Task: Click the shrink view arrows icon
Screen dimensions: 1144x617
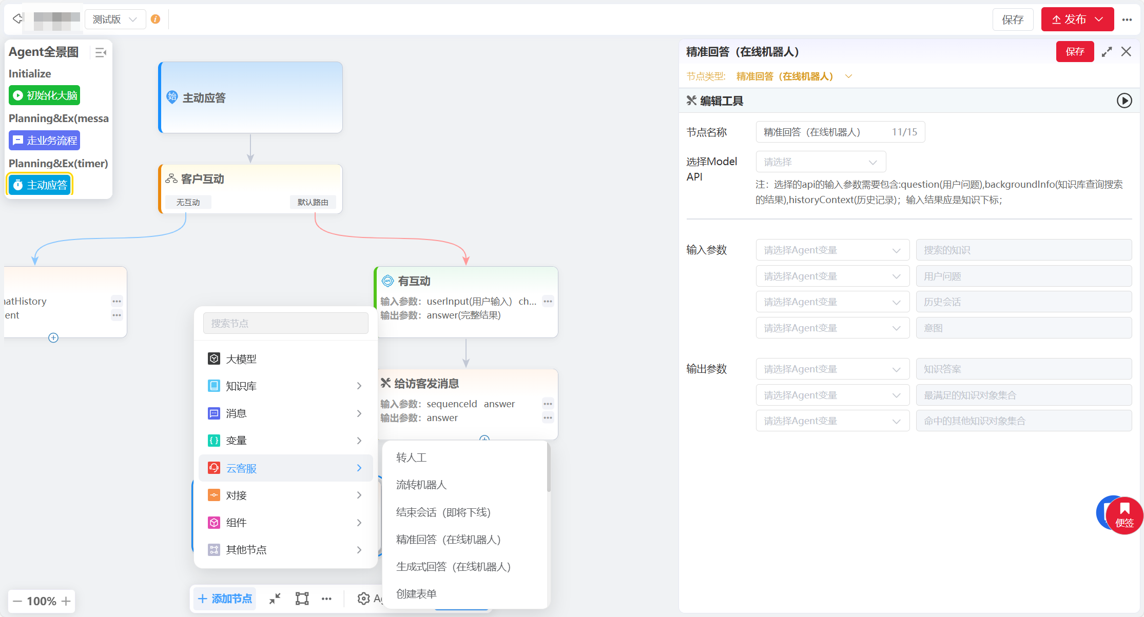Action: (275, 599)
